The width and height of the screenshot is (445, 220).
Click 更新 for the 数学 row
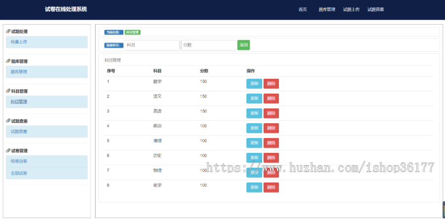[254, 84]
